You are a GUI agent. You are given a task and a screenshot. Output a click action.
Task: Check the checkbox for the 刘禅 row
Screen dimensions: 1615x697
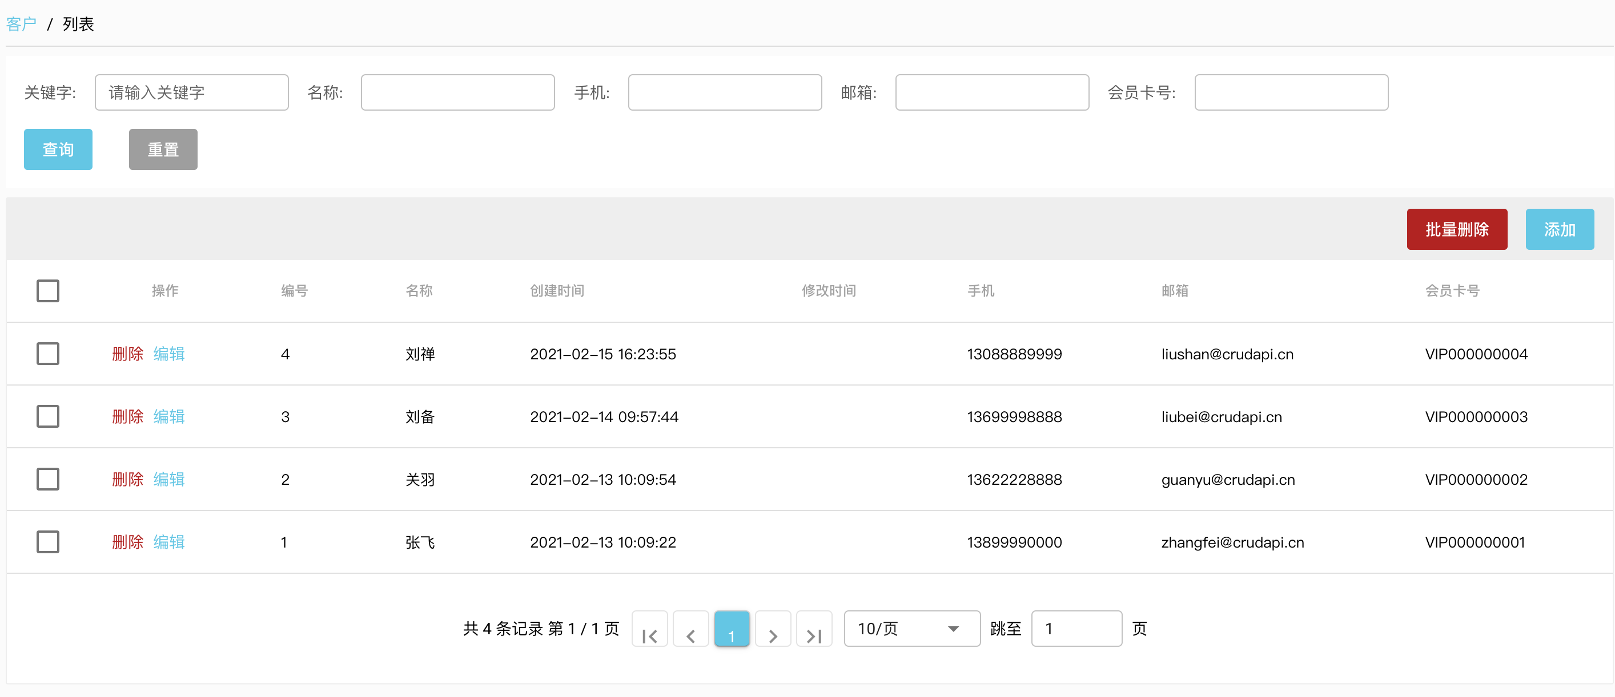(49, 354)
